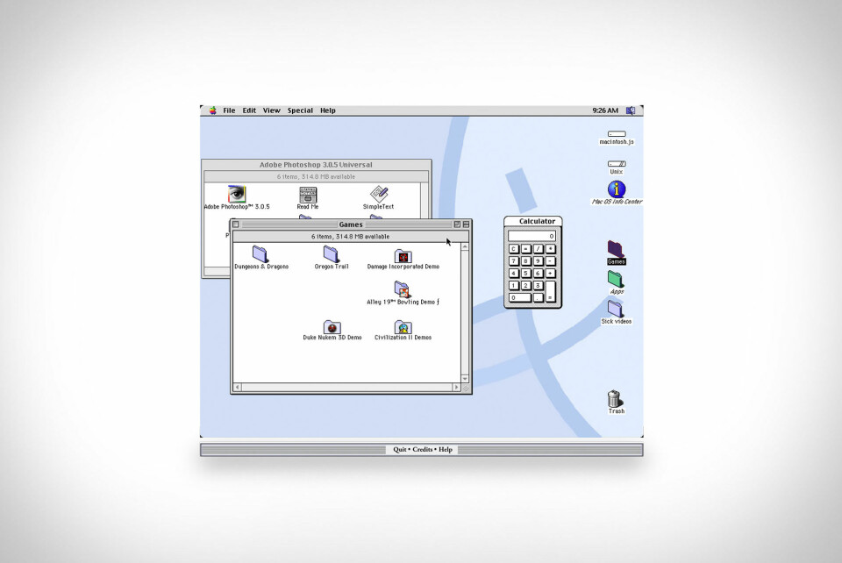Select the Civilization II Demos folder
This screenshot has height=563, width=842.
pyautogui.click(x=403, y=326)
